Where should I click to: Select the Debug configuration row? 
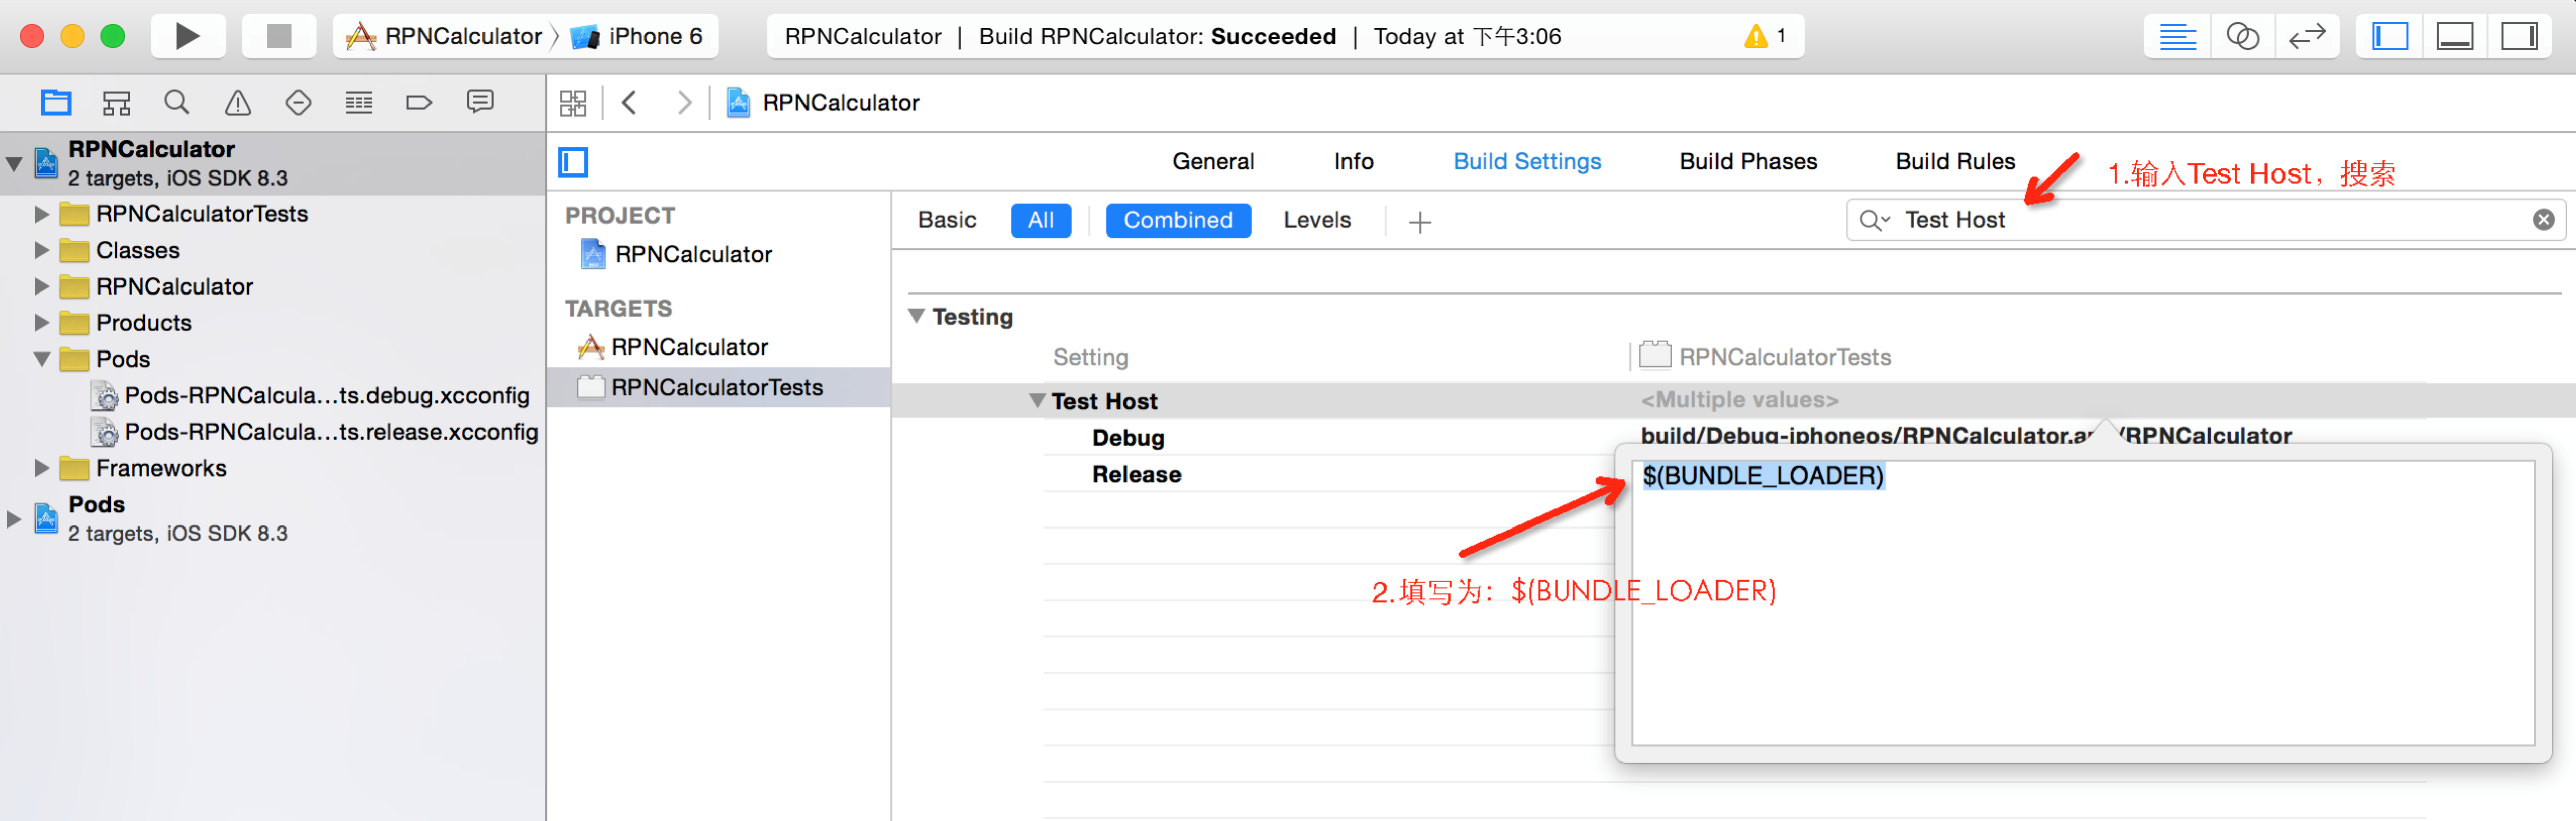tap(1128, 437)
